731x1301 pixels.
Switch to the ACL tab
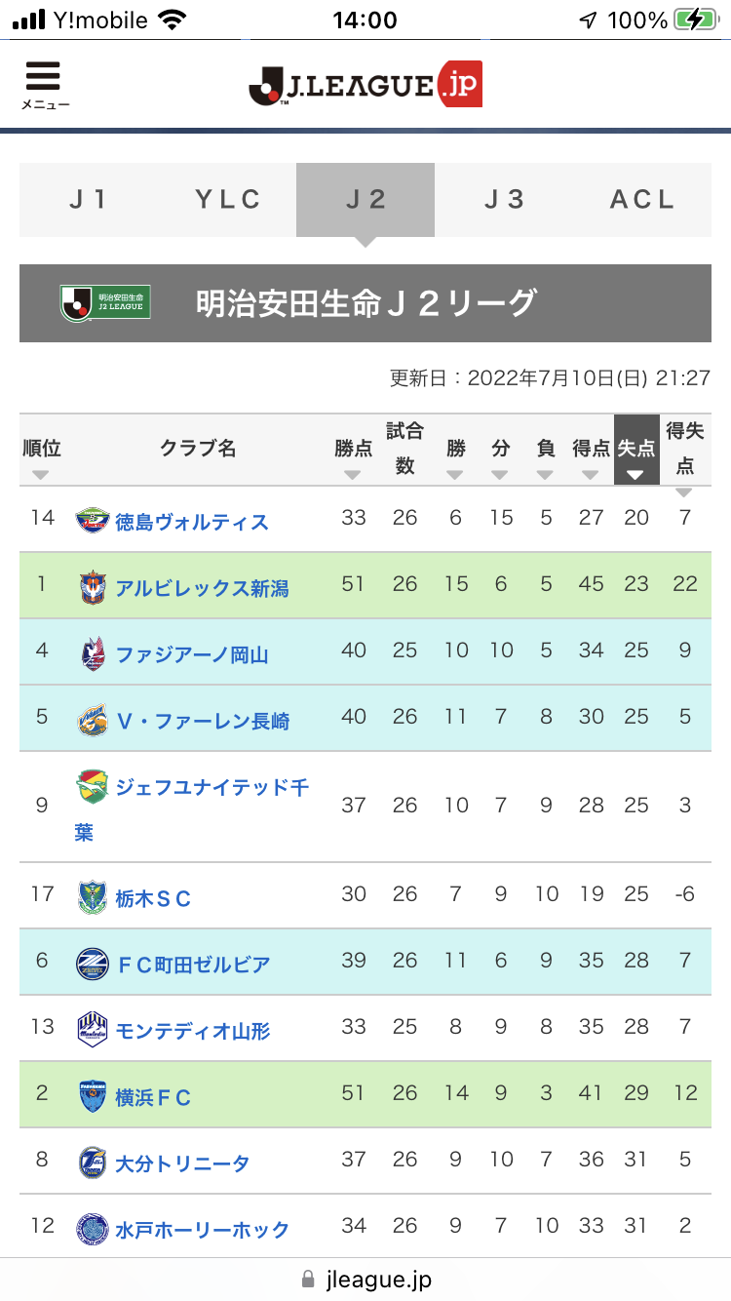coord(642,200)
